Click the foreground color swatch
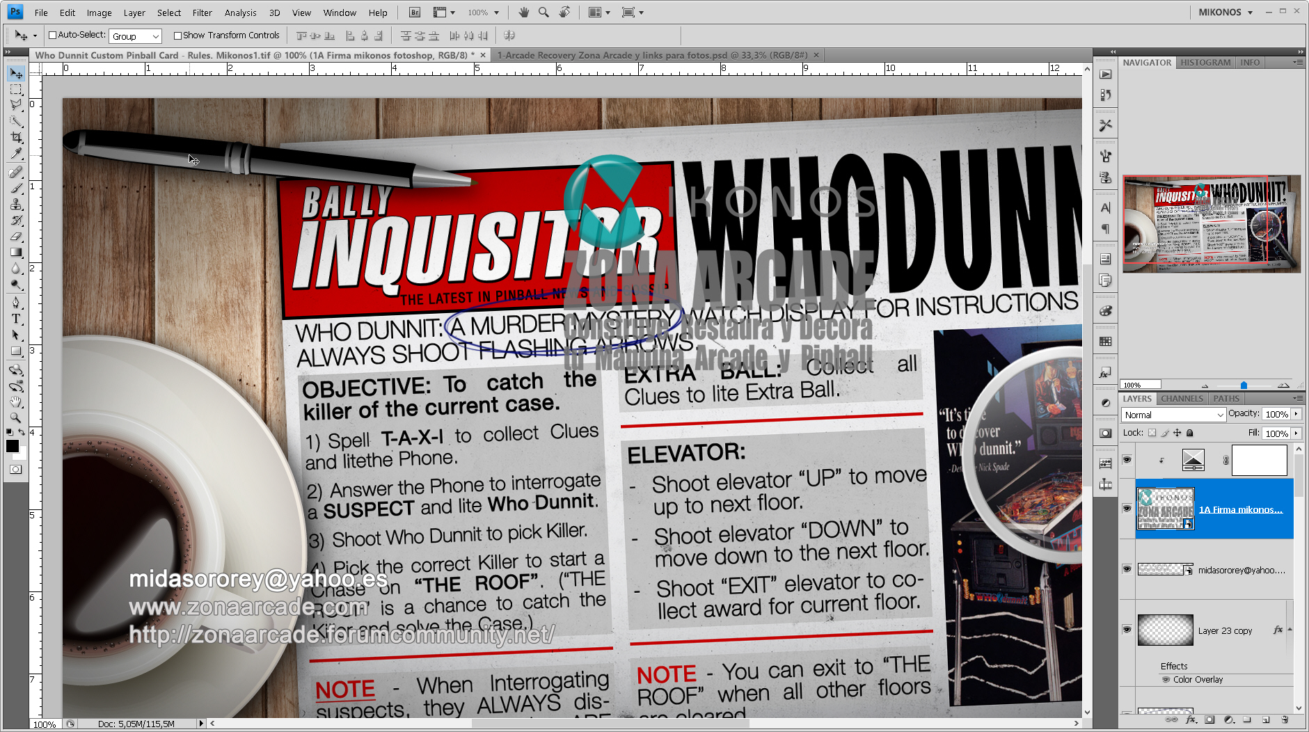The height and width of the screenshot is (732, 1309). [12, 446]
